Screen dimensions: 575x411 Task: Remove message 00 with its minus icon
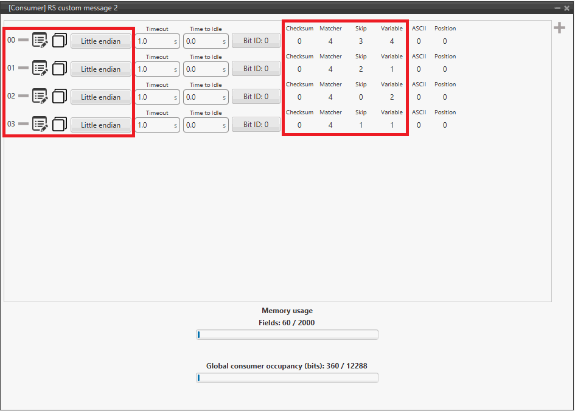click(23, 40)
